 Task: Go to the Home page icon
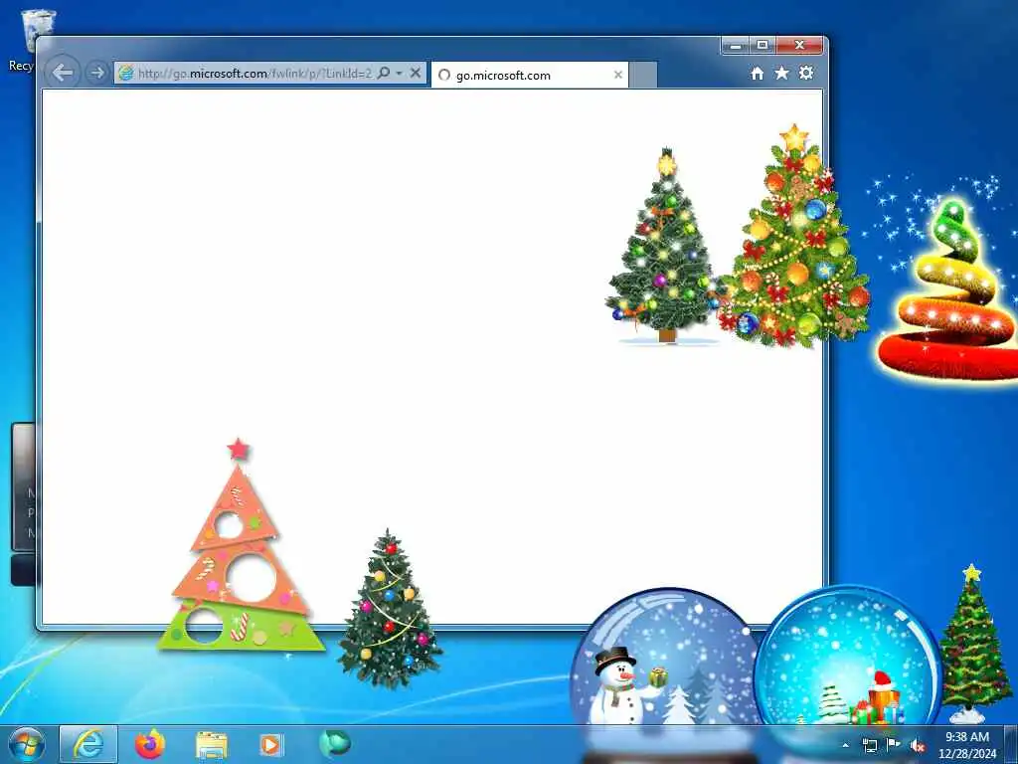757,74
